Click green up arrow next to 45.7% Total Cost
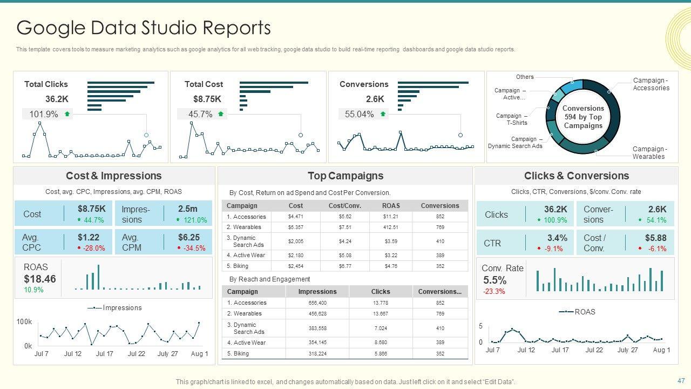The height and width of the screenshot is (389, 691). (x=222, y=114)
